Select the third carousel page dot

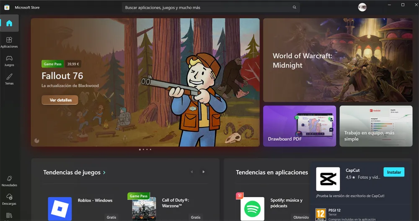click(147, 150)
